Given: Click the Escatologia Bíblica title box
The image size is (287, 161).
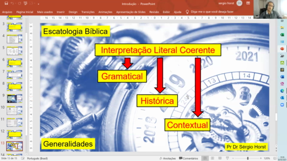Looking at the screenshot, I should 75,31.
